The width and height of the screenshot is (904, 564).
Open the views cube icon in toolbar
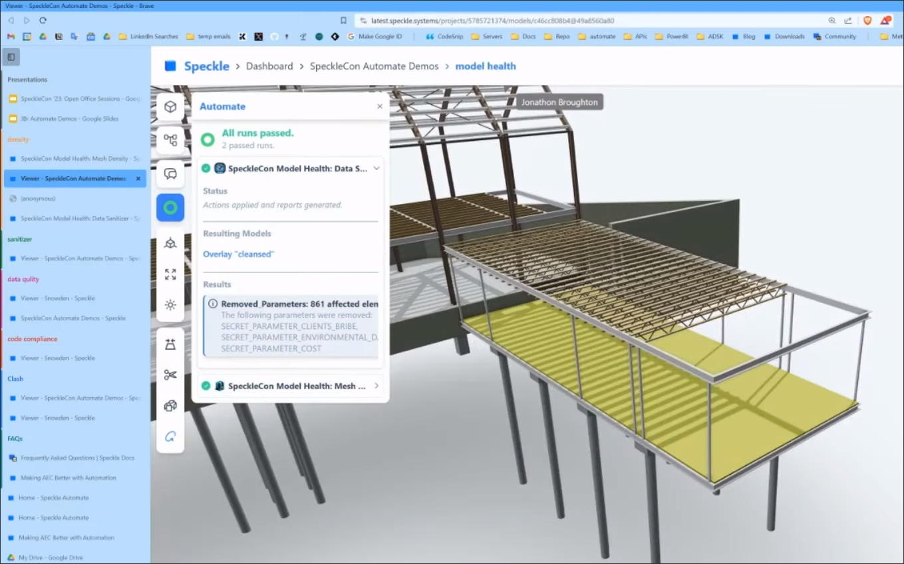click(x=170, y=243)
